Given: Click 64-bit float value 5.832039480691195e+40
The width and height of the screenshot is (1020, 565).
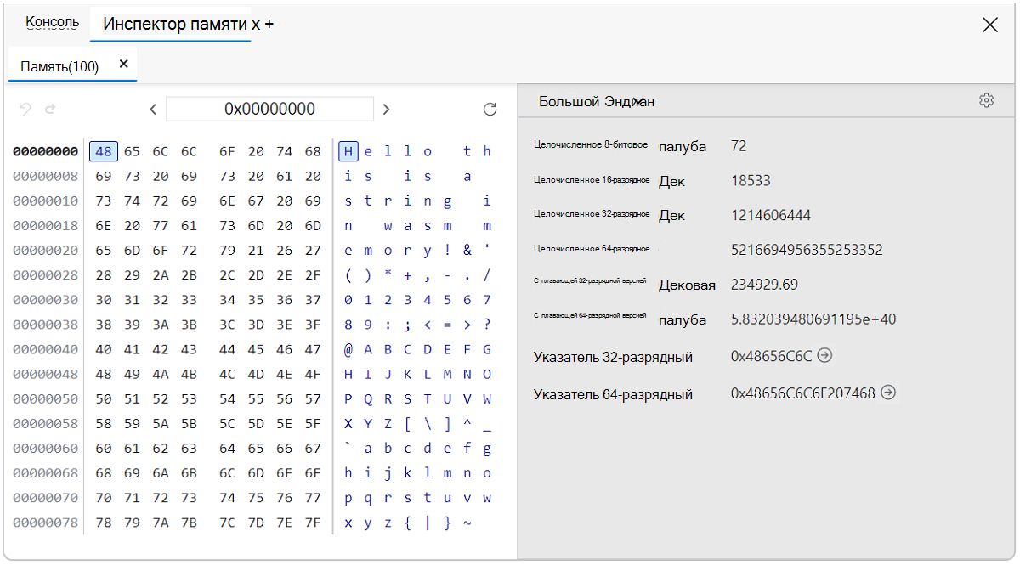Looking at the screenshot, I should coord(813,319).
